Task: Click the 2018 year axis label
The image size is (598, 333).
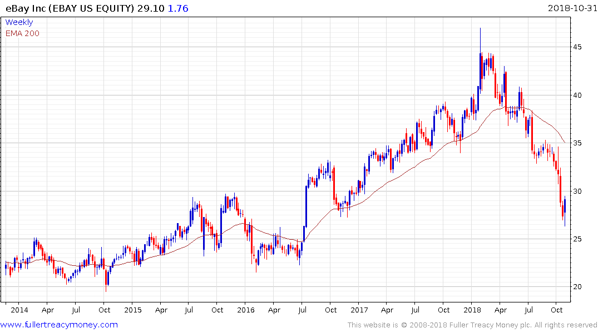Action: 472,310
